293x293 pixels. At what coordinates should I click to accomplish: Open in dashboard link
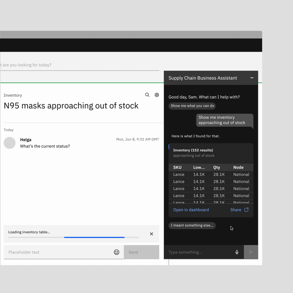[x=191, y=210]
